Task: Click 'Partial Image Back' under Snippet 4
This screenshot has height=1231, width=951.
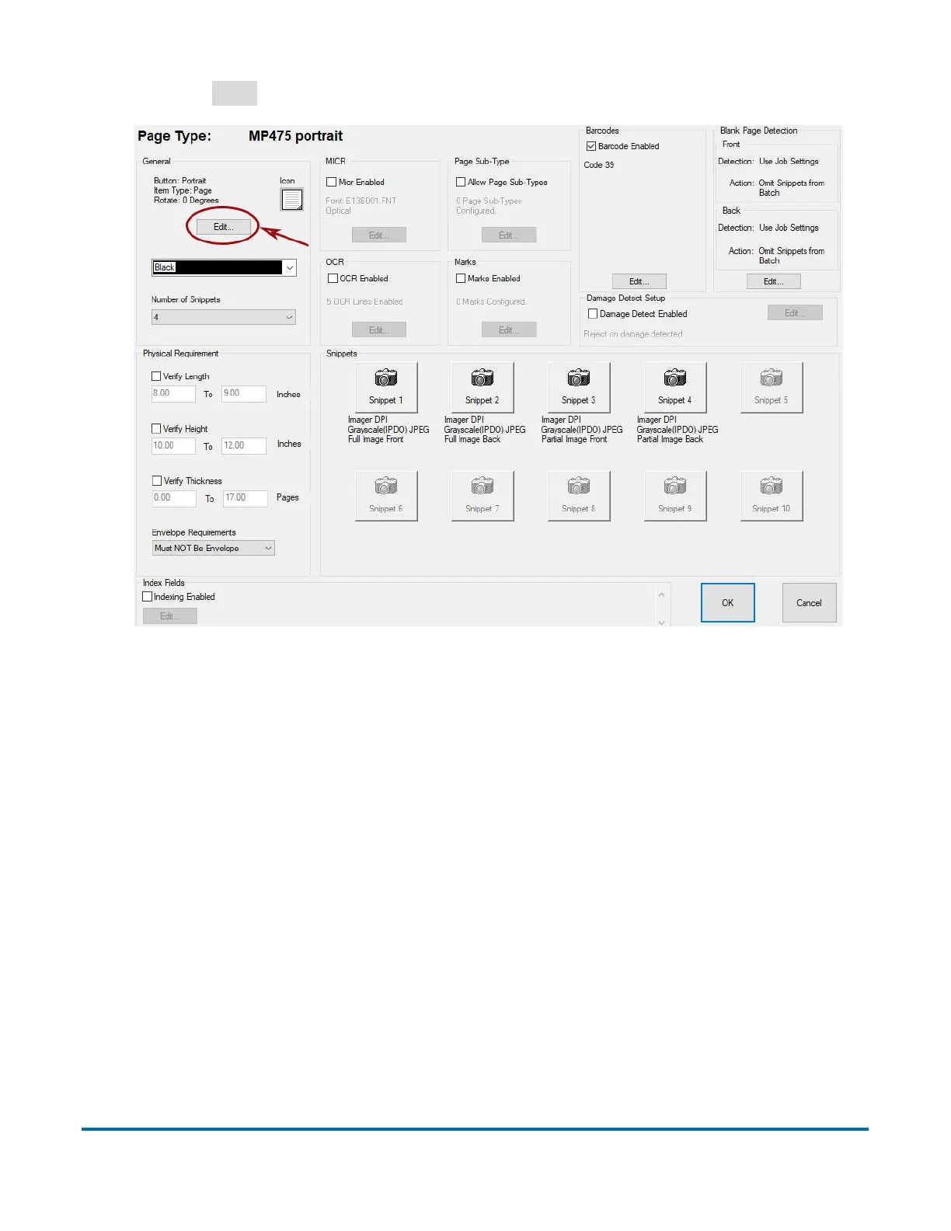Action: point(670,440)
